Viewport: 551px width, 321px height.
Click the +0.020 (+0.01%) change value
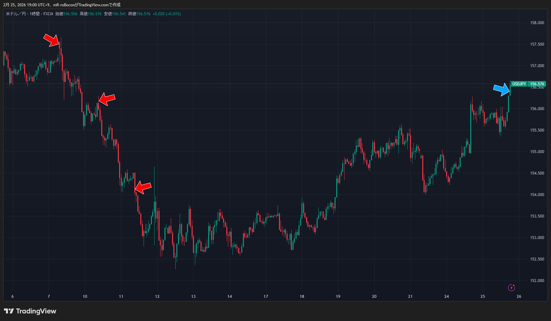click(167, 14)
